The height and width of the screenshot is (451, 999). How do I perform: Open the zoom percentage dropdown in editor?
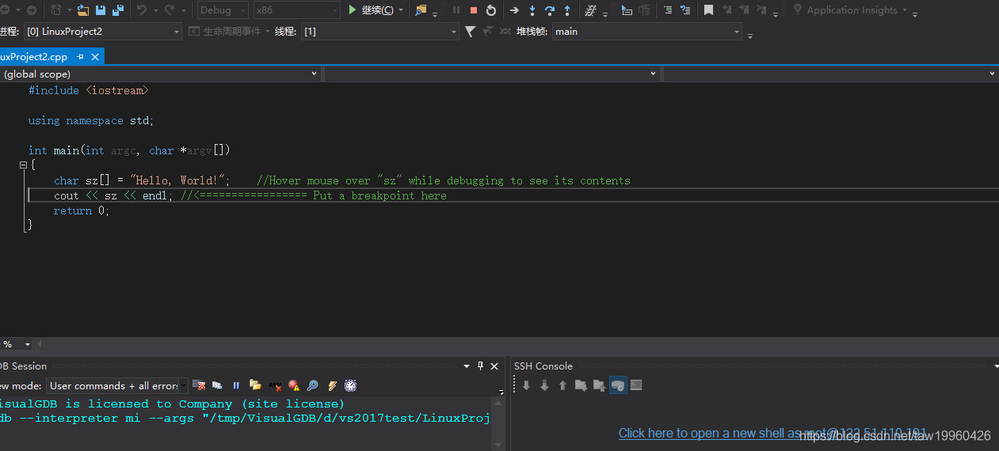tap(28, 344)
